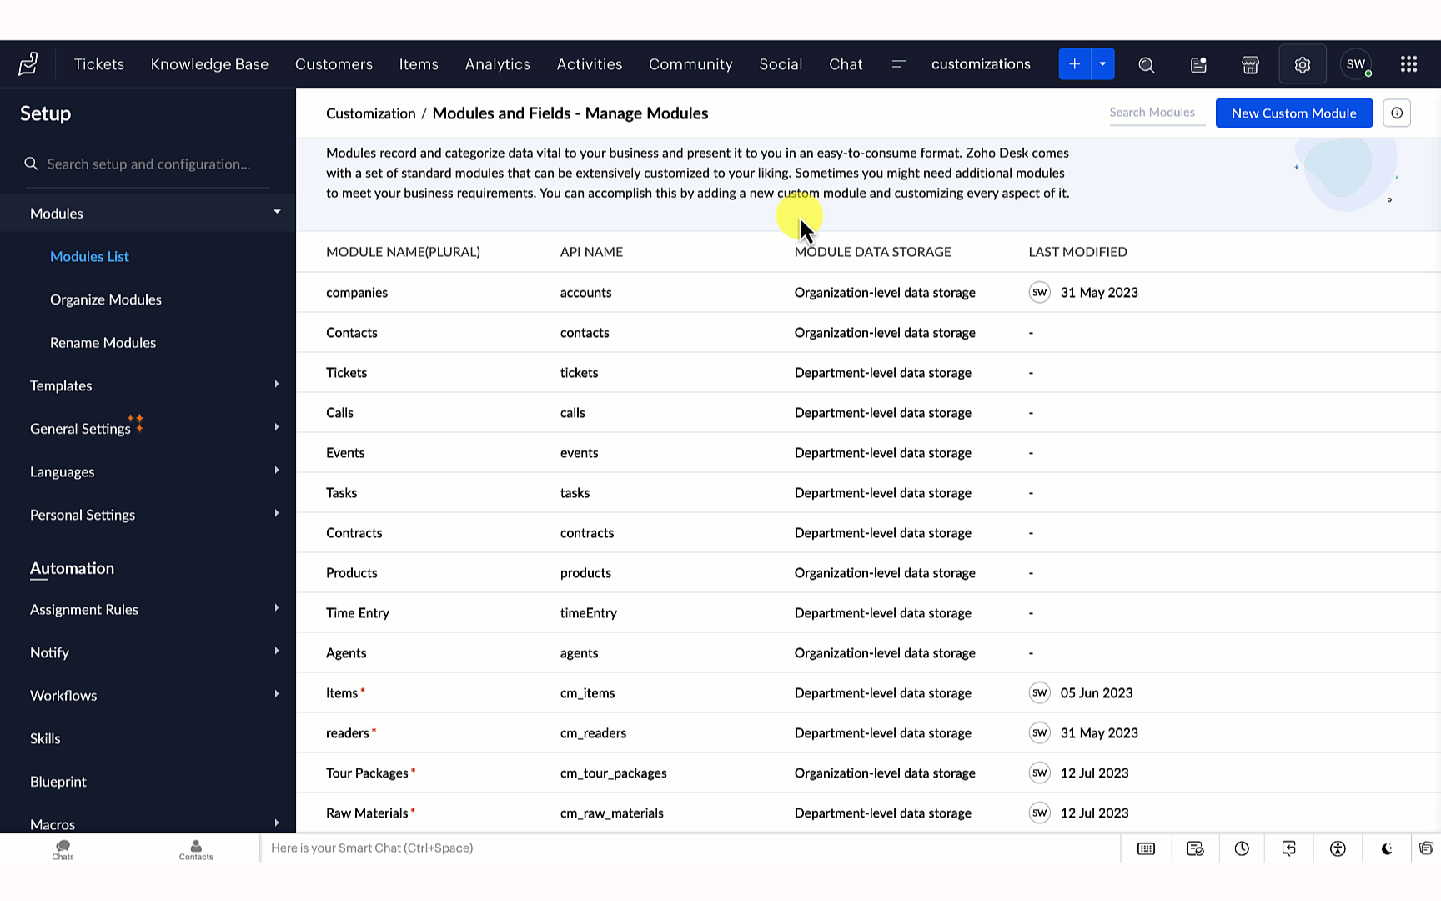Click the Zoho Desk logo icon

click(x=28, y=64)
